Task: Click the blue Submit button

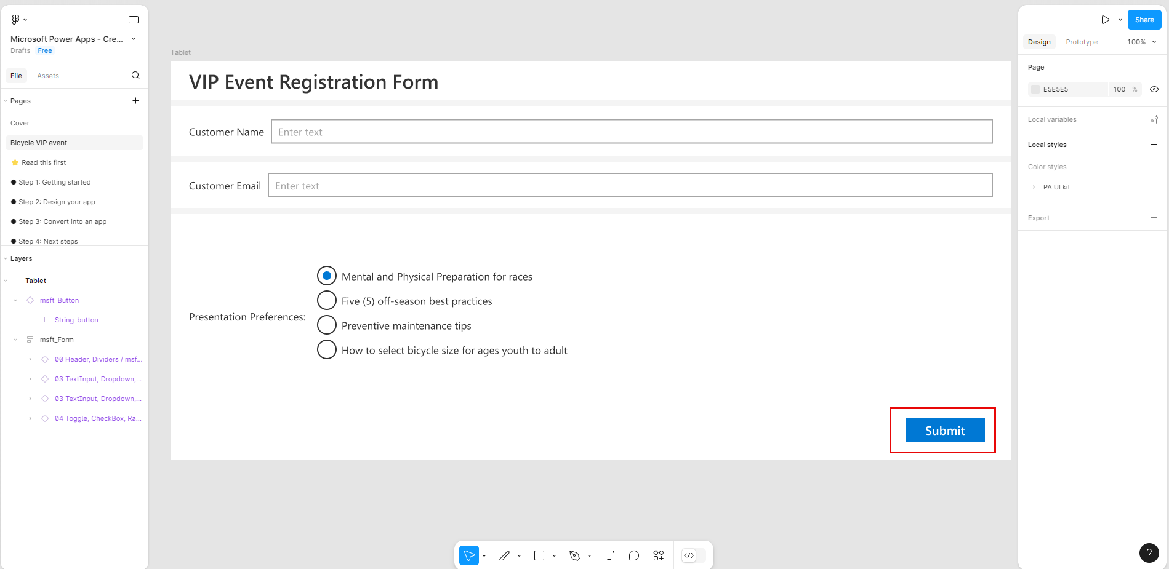Action: (945, 430)
